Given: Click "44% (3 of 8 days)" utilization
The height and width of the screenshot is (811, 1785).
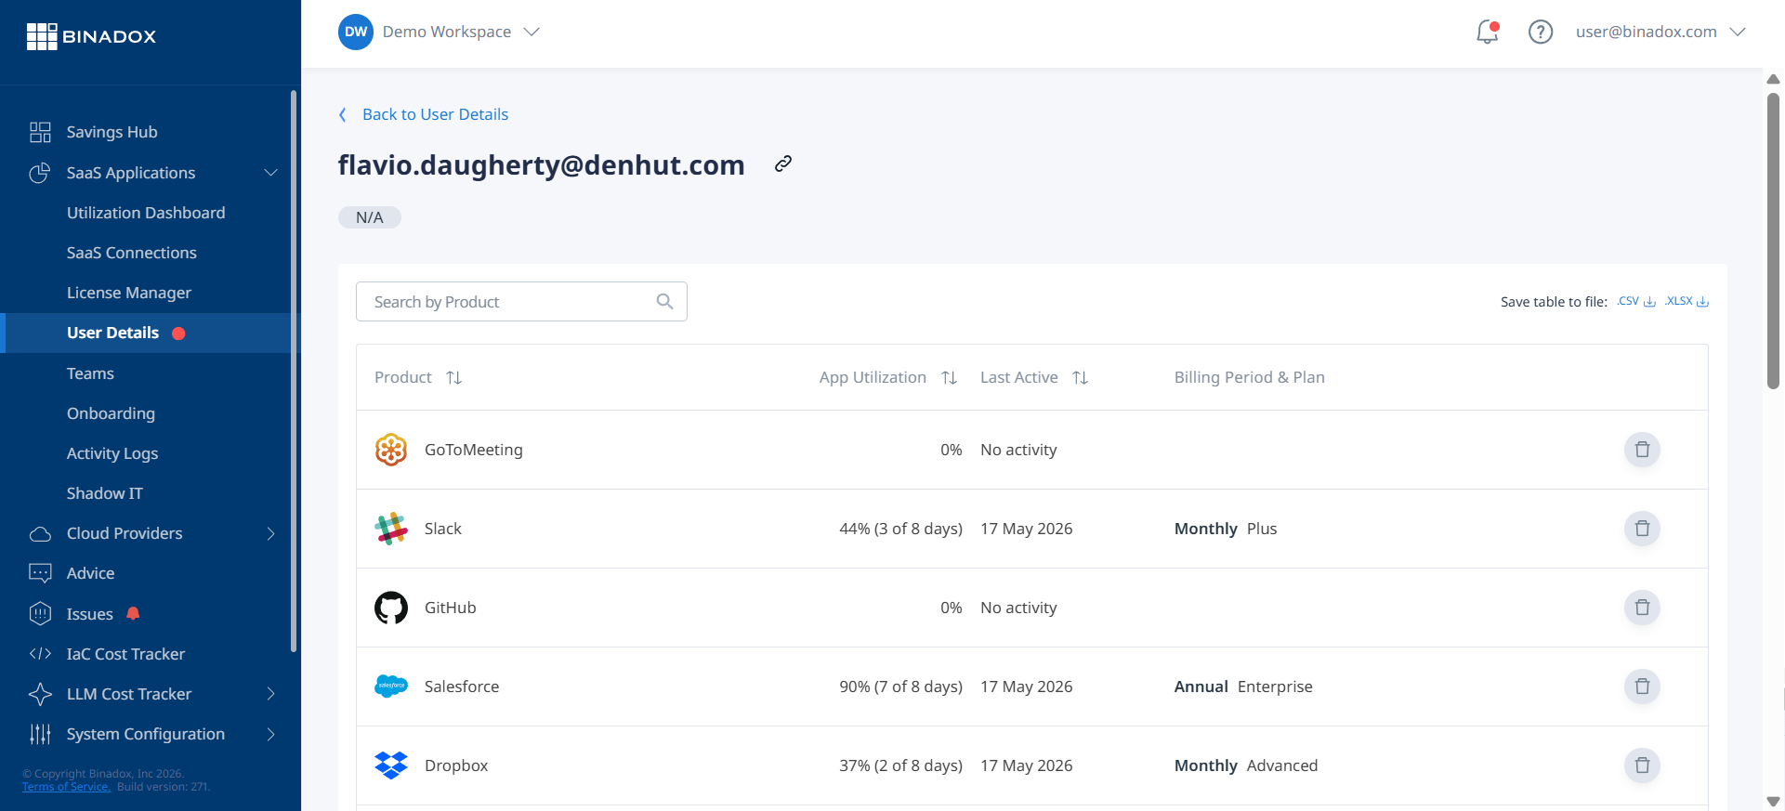Looking at the screenshot, I should coord(900,529).
